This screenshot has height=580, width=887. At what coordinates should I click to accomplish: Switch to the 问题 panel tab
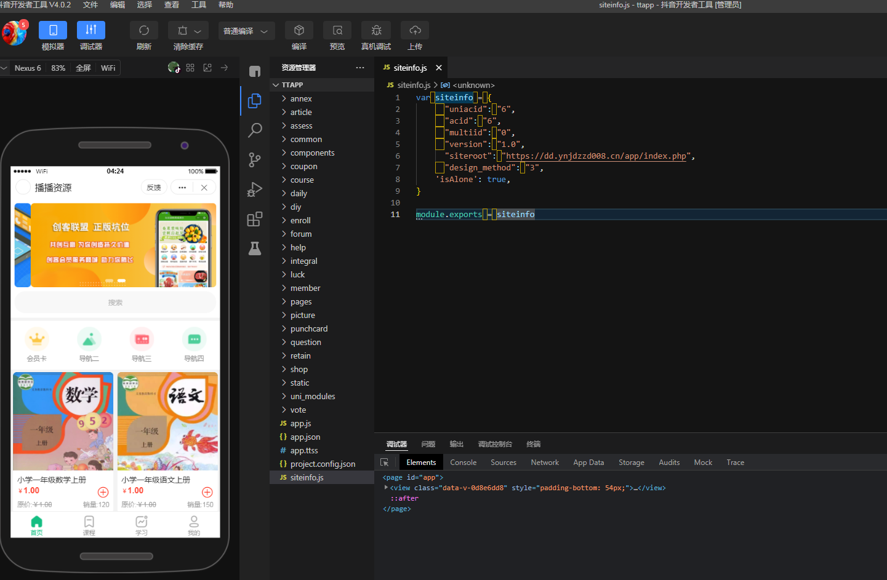click(x=428, y=444)
